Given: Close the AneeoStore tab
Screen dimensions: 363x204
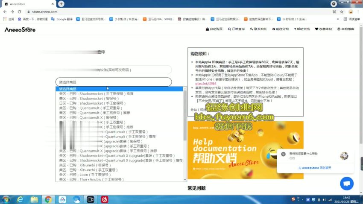Looking at the screenshot, I should (x=53, y=4).
